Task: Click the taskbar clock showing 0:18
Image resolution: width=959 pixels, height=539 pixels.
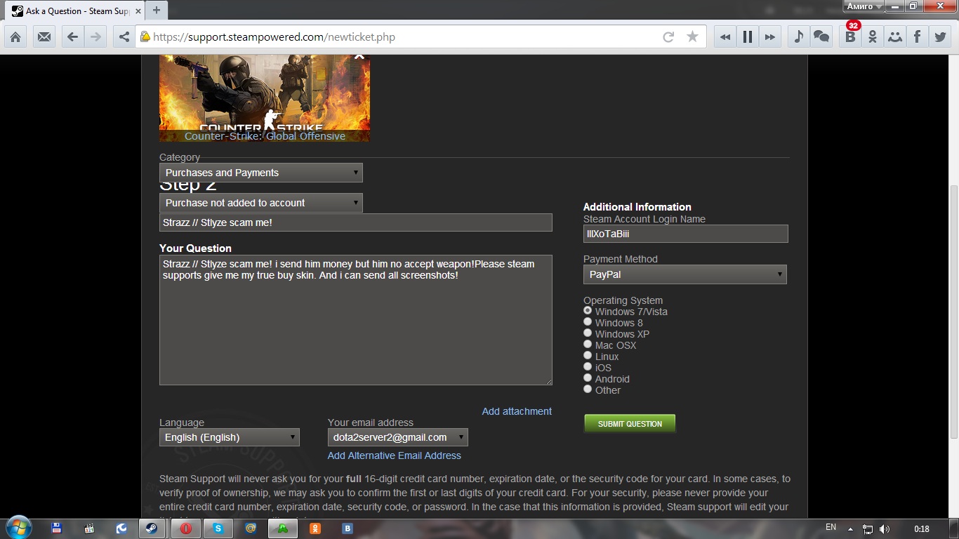Action: click(x=922, y=529)
